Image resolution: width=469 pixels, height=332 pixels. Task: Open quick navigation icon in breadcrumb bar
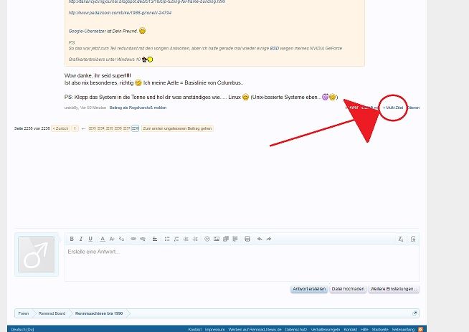414,313
